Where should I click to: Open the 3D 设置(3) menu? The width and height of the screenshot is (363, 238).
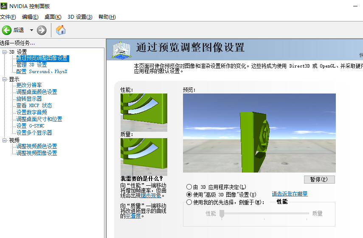[x=80, y=17]
